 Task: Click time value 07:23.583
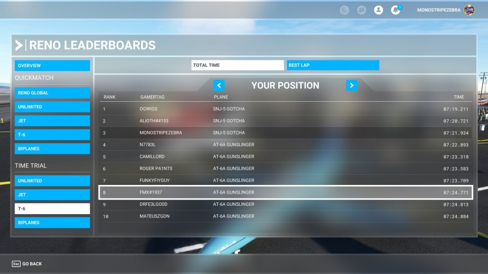[456, 169]
